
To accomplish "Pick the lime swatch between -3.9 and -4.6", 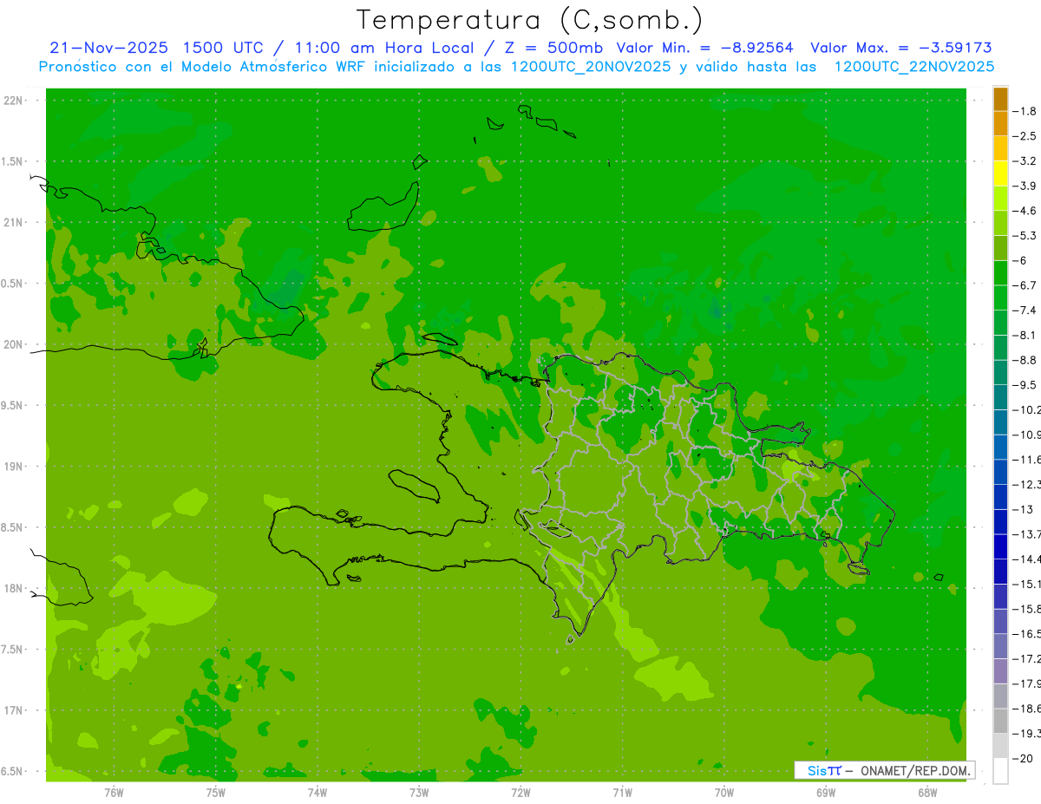I will coord(1000,199).
